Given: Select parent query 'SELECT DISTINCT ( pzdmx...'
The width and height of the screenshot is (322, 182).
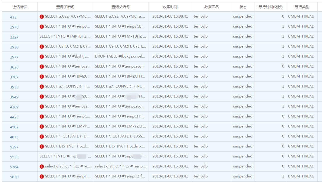Looking at the screenshot, I should [x=120, y=146].
